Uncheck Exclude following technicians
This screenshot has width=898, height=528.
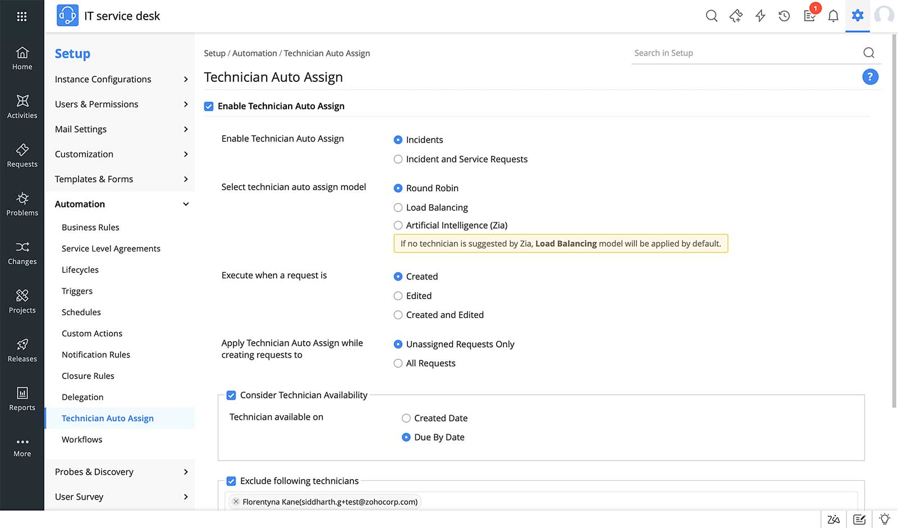click(x=231, y=481)
